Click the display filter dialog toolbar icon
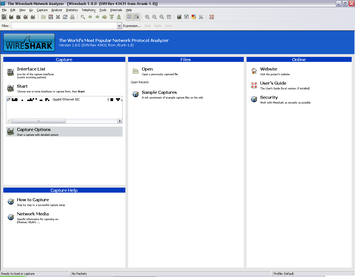Screen dimensions: 355x277 point(186,17)
